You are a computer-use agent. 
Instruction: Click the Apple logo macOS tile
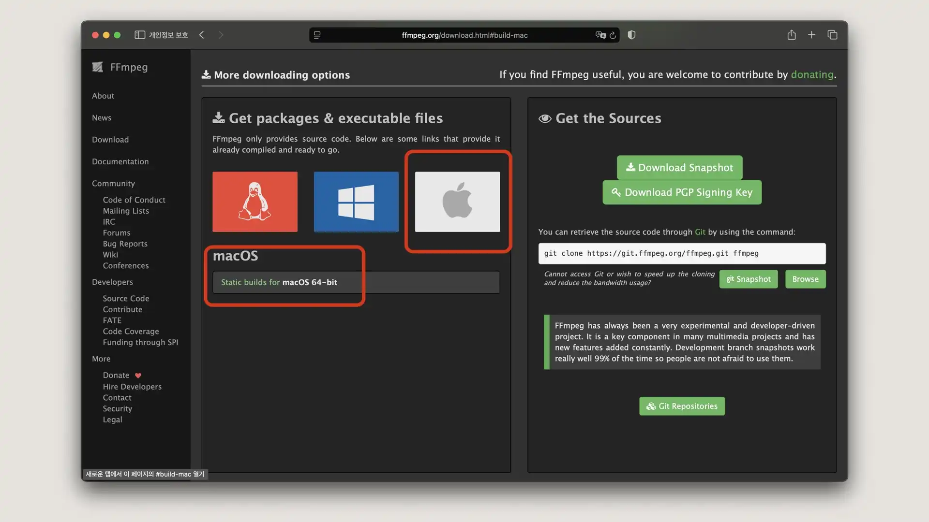click(458, 202)
